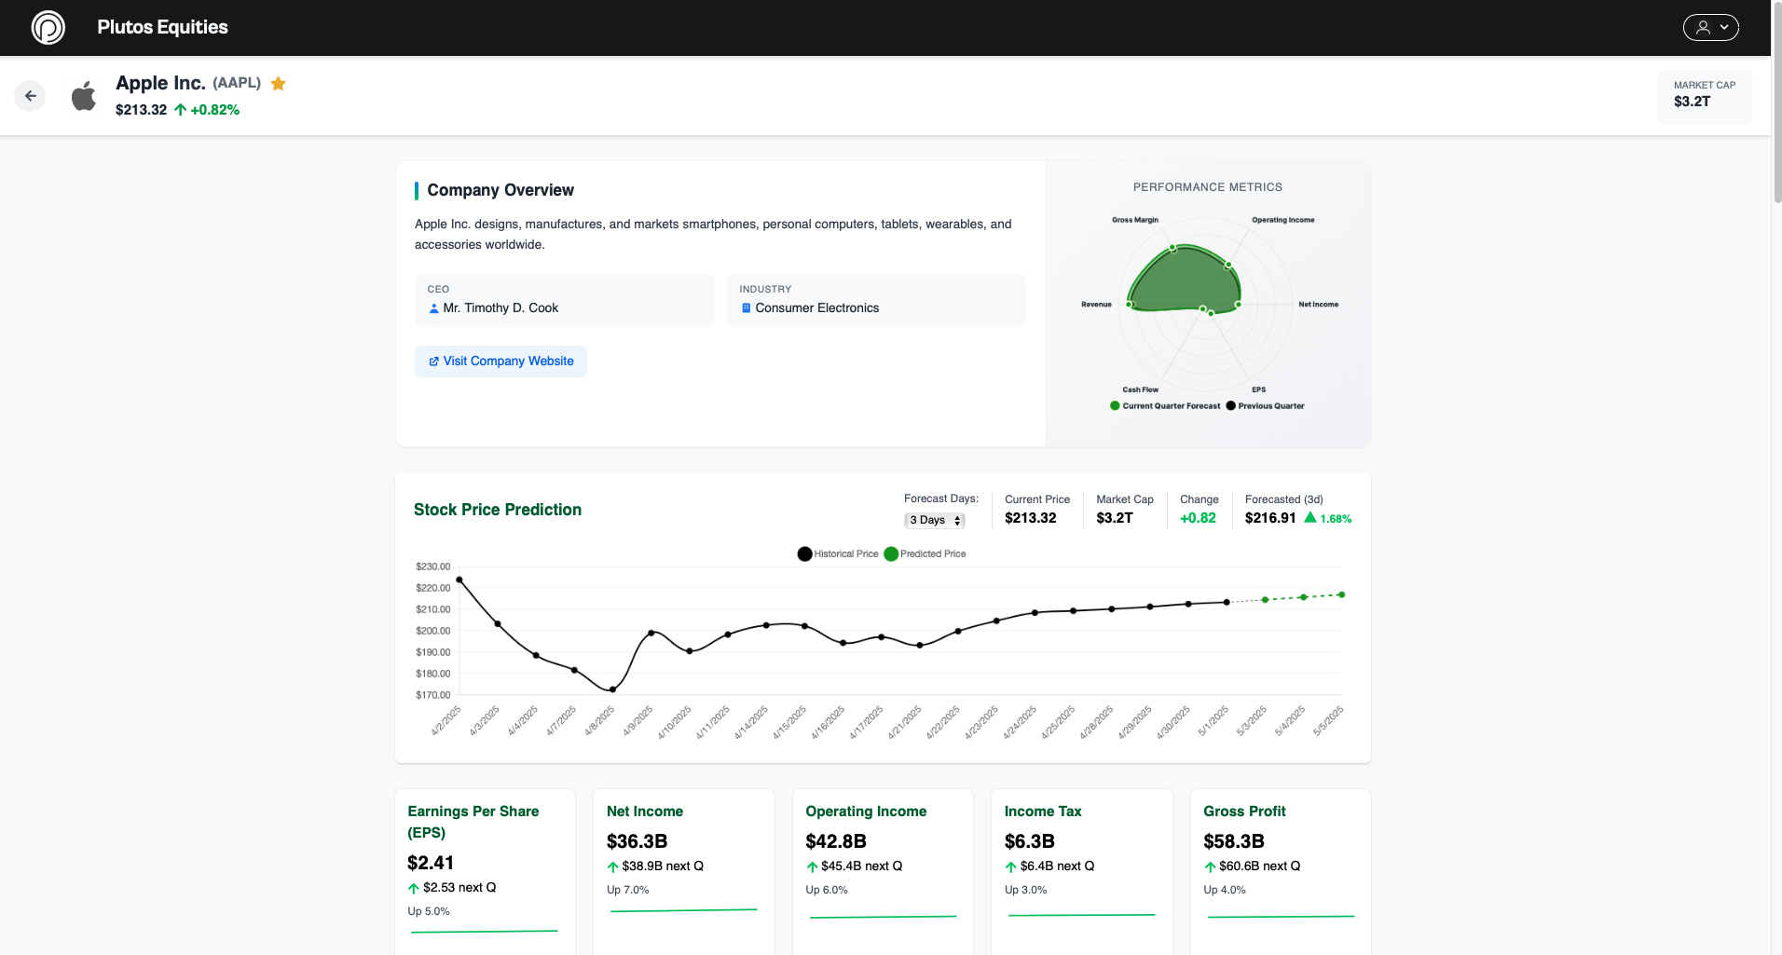Click the green up arrow beside forecasted price
This screenshot has height=955, width=1782.
tap(1310, 518)
